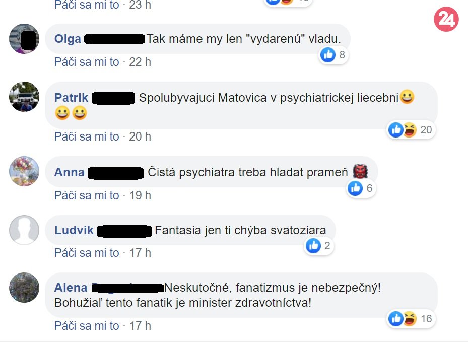Image resolution: width=468 pixels, height=342 pixels.
Task: Click the red 24 logo badge
Action: [446, 19]
